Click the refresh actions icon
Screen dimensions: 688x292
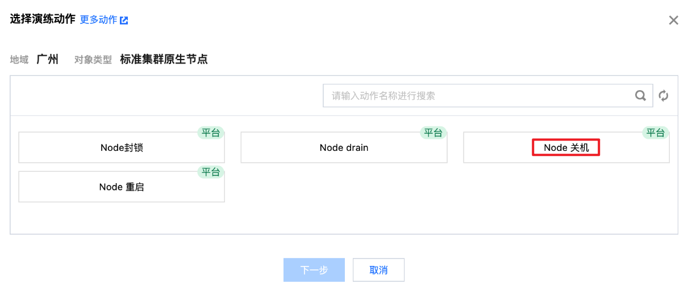click(x=663, y=96)
